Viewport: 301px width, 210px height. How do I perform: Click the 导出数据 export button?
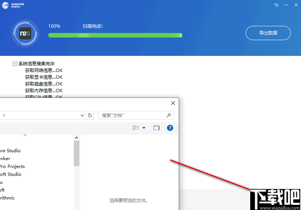coord(268,33)
